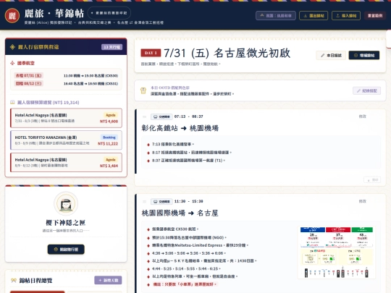Click the Booking tag on the Kanazawa hotel
The width and height of the screenshot is (391, 293).
tap(109, 137)
